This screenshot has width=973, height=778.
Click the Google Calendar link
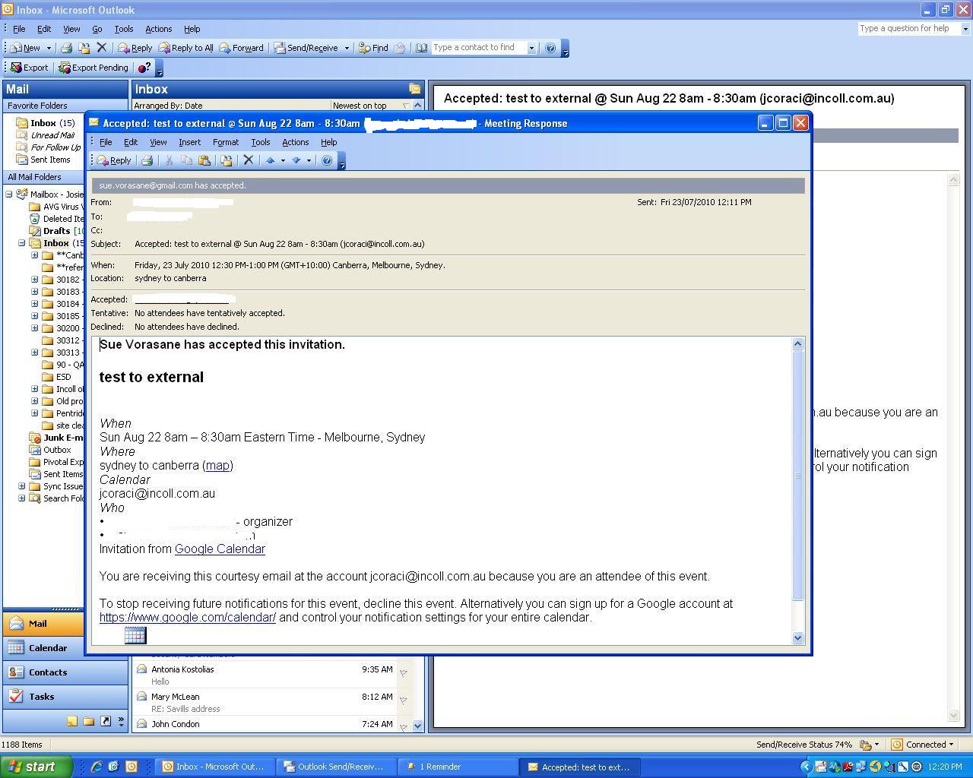tap(220, 549)
